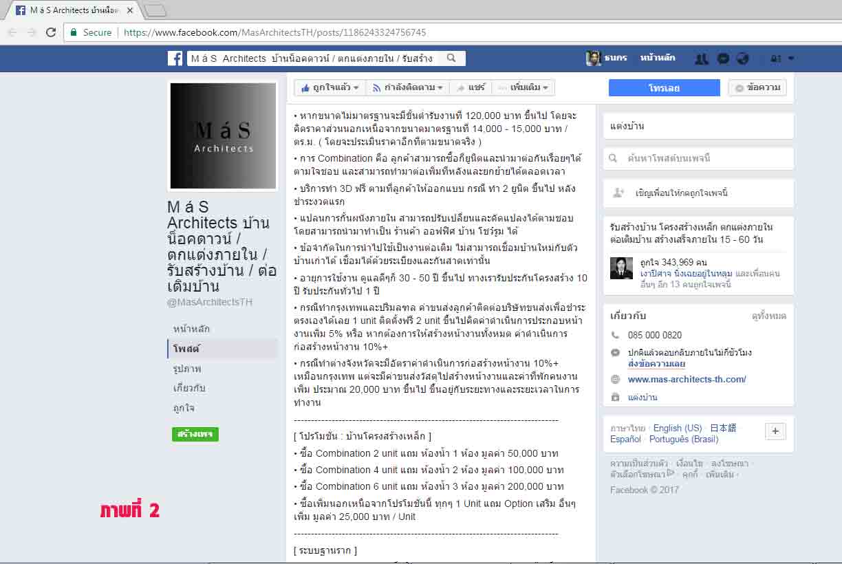Open www.mas-architects-th.com website link
The width and height of the screenshot is (842, 564).
(x=687, y=380)
